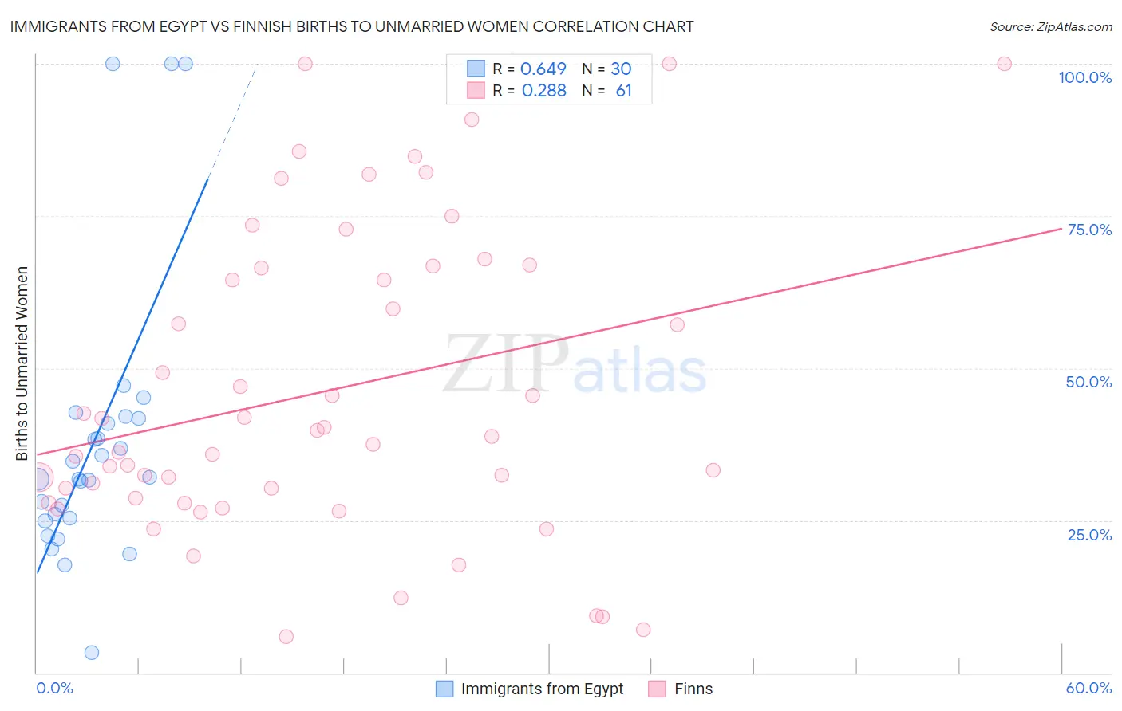Click the 60.0% x-axis label
This screenshot has height=711, width=1122.
coord(1088,688)
